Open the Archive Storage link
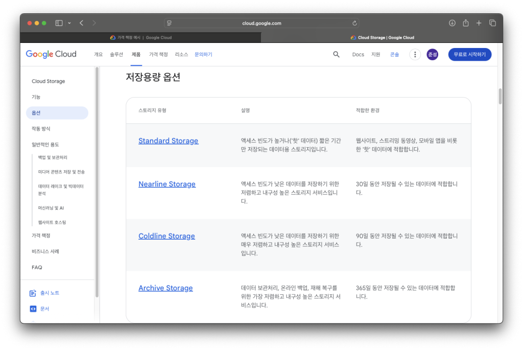 [x=165, y=288]
